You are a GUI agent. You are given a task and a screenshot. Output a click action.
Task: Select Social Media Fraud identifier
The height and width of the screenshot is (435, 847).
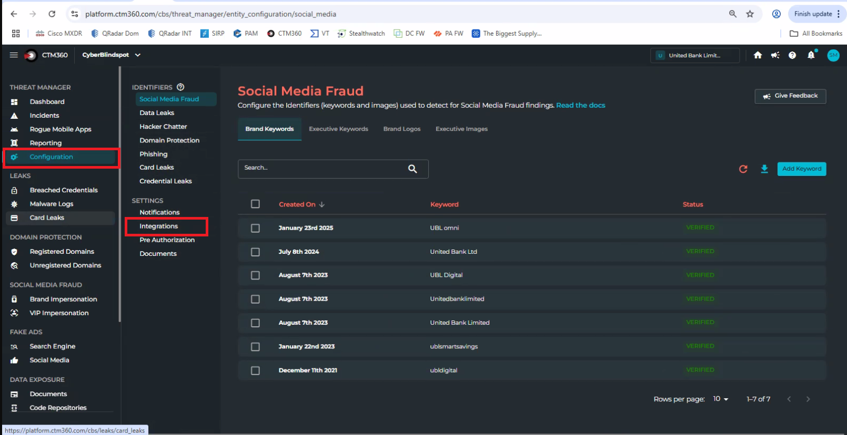(176, 99)
